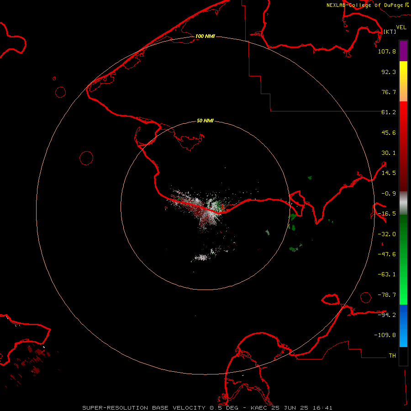411x411 pixels.
Task: Click the [KT] units label
Action: point(390,32)
